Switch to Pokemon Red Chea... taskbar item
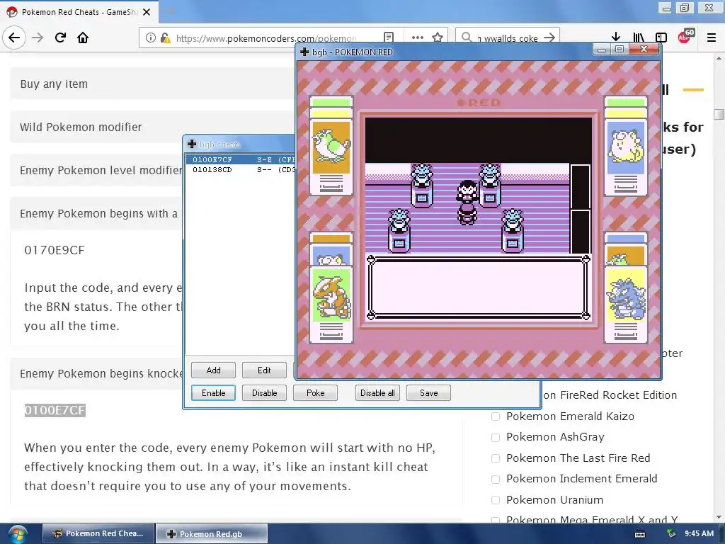This screenshot has width=725, height=544. click(98, 533)
